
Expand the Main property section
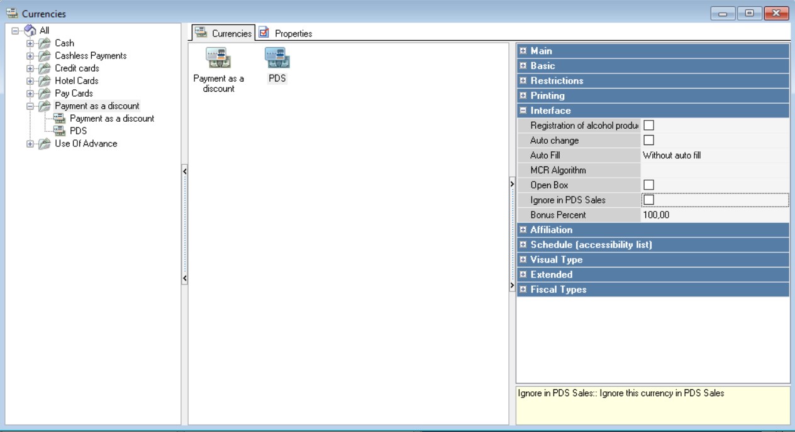coord(523,51)
